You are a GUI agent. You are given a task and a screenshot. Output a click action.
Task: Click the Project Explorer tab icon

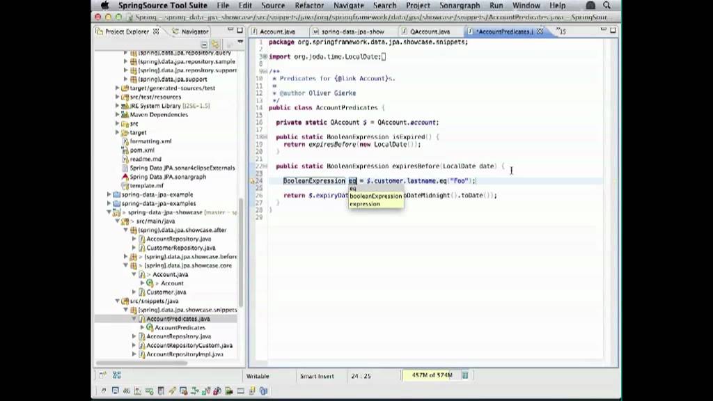pyautogui.click(x=100, y=31)
